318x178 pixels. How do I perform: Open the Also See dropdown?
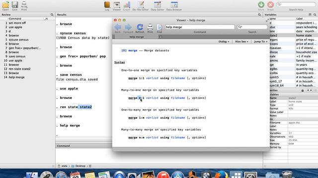point(241,42)
